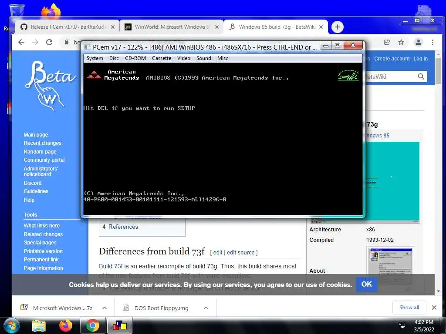This screenshot has width=446, height=334.
Task: Open the Cassette menu in PCem
Action: click(162, 58)
